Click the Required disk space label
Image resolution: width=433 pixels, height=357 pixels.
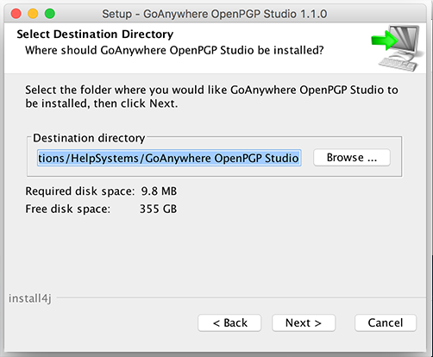(x=80, y=191)
